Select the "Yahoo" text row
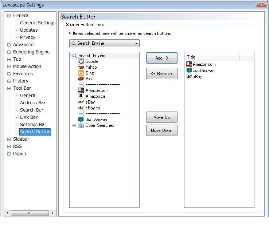The image size is (269, 230). pyautogui.click(x=91, y=67)
